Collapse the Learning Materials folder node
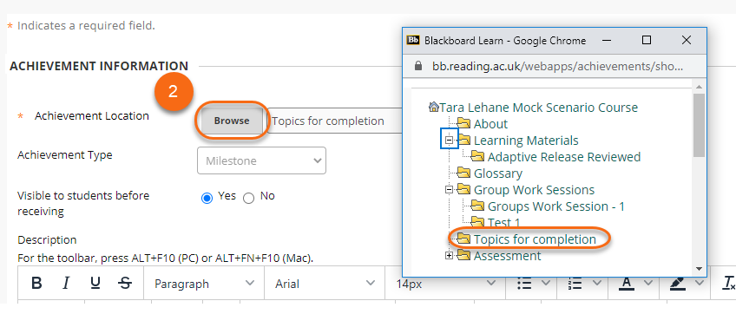This screenshot has width=736, height=314. coord(450,141)
